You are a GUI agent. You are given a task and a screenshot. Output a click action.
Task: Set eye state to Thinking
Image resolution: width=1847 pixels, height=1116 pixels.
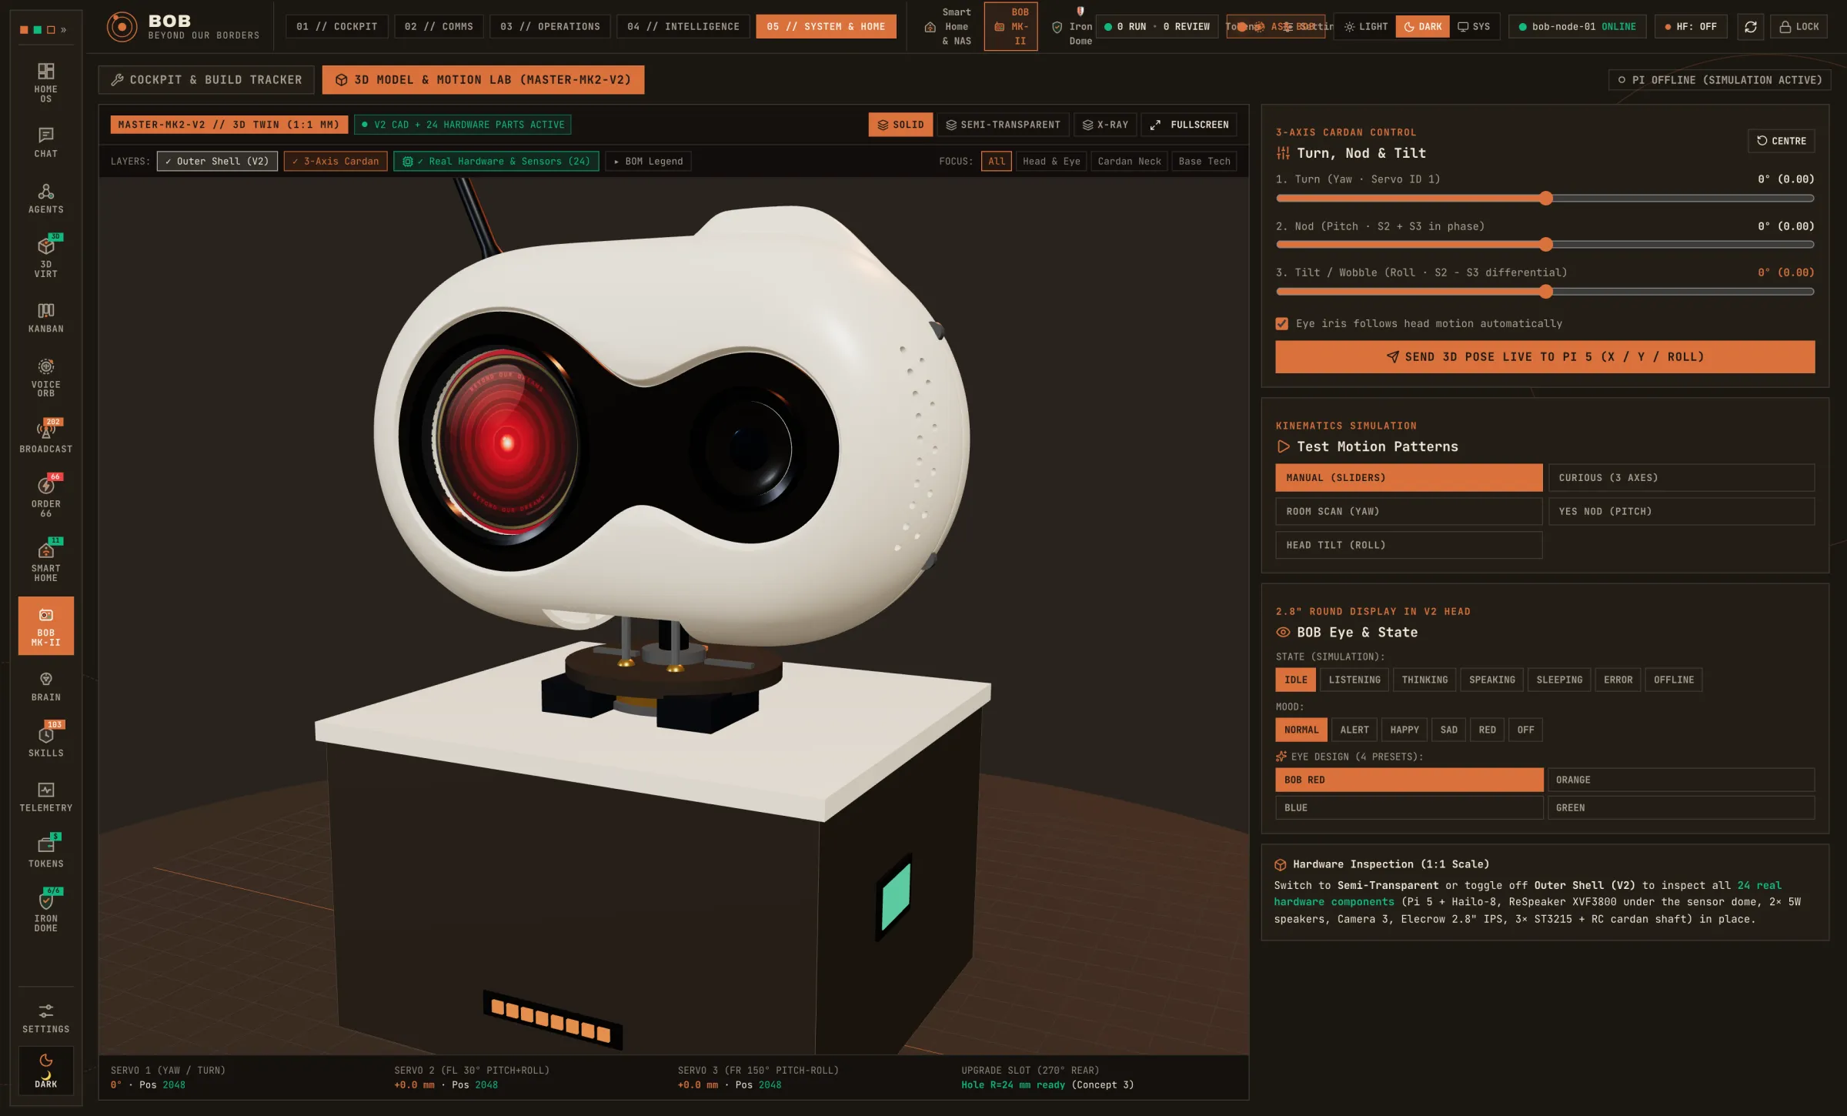pyautogui.click(x=1424, y=680)
